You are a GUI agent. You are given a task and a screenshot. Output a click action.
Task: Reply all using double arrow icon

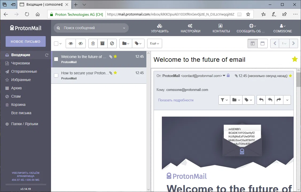click(270, 100)
